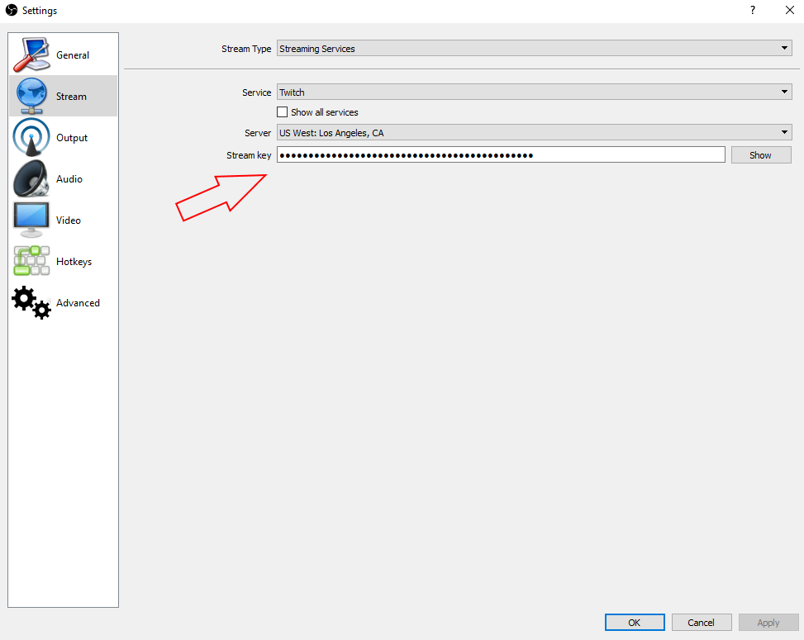This screenshot has height=640, width=804.
Task: Click the question mark help button
Action: tap(752, 10)
